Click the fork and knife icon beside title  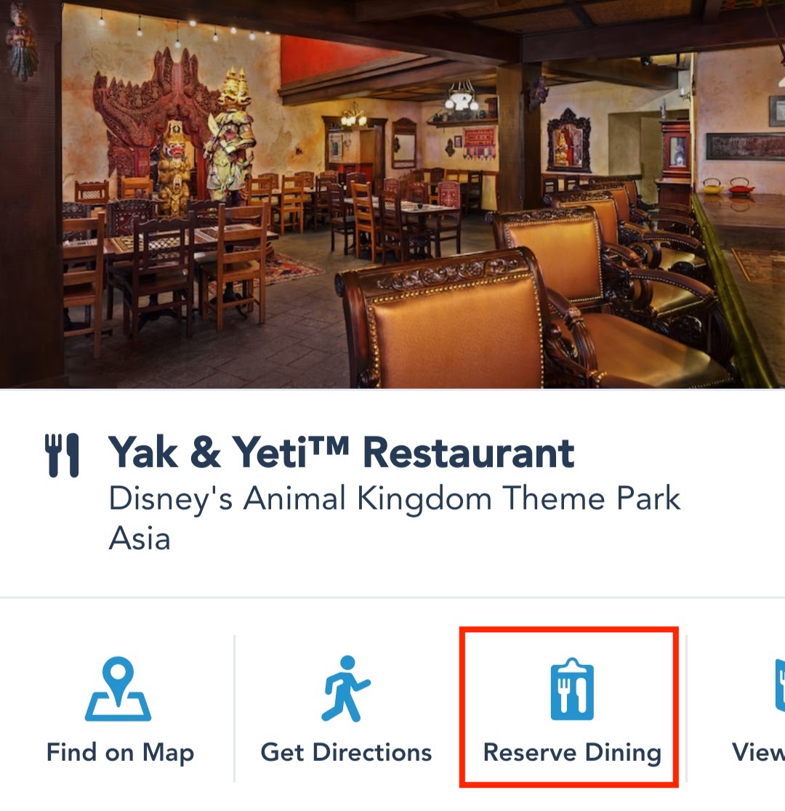click(62, 455)
